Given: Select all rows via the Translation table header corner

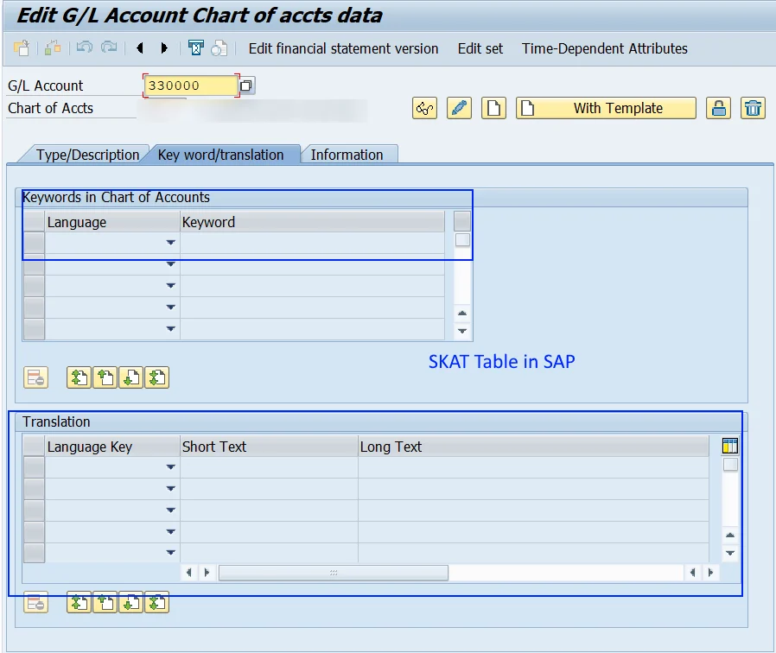Looking at the screenshot, I should [35, 446].
